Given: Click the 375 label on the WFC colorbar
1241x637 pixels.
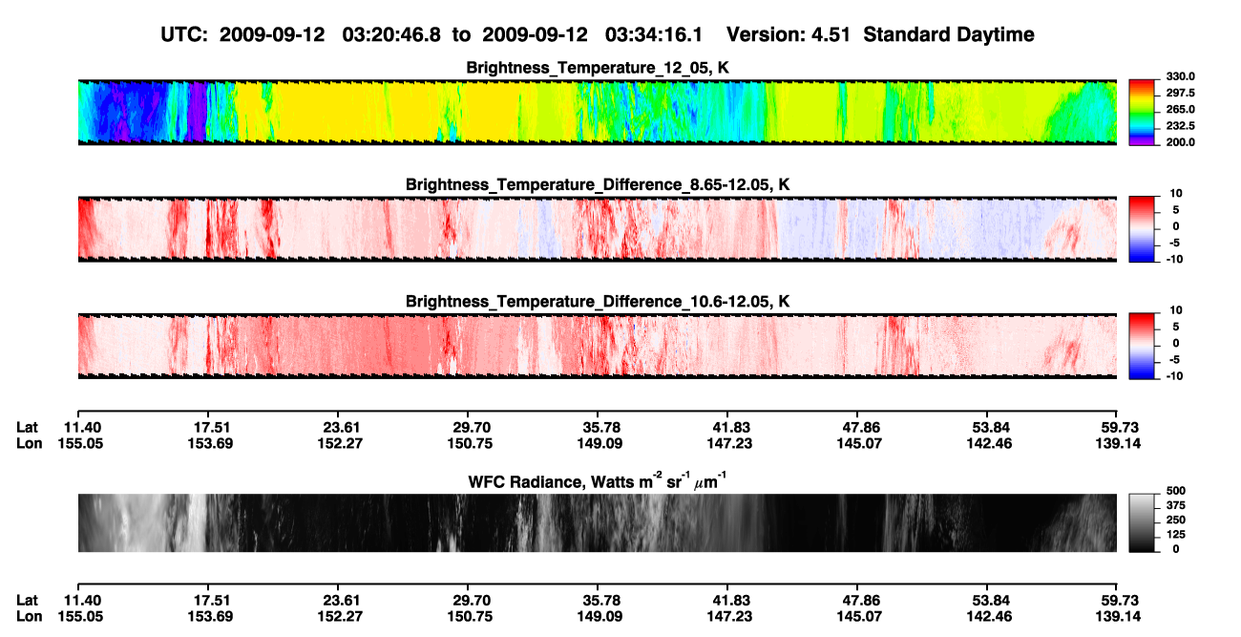Looking at the screenshot, I should [x=1175, y=504].
